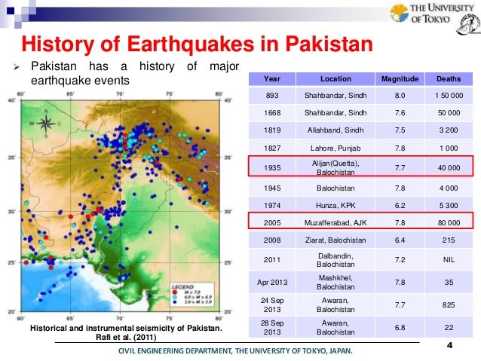Click the location "Ziarat, Balochistan"
This screenshot has width=481, height=361.
[x=335, y=240]
